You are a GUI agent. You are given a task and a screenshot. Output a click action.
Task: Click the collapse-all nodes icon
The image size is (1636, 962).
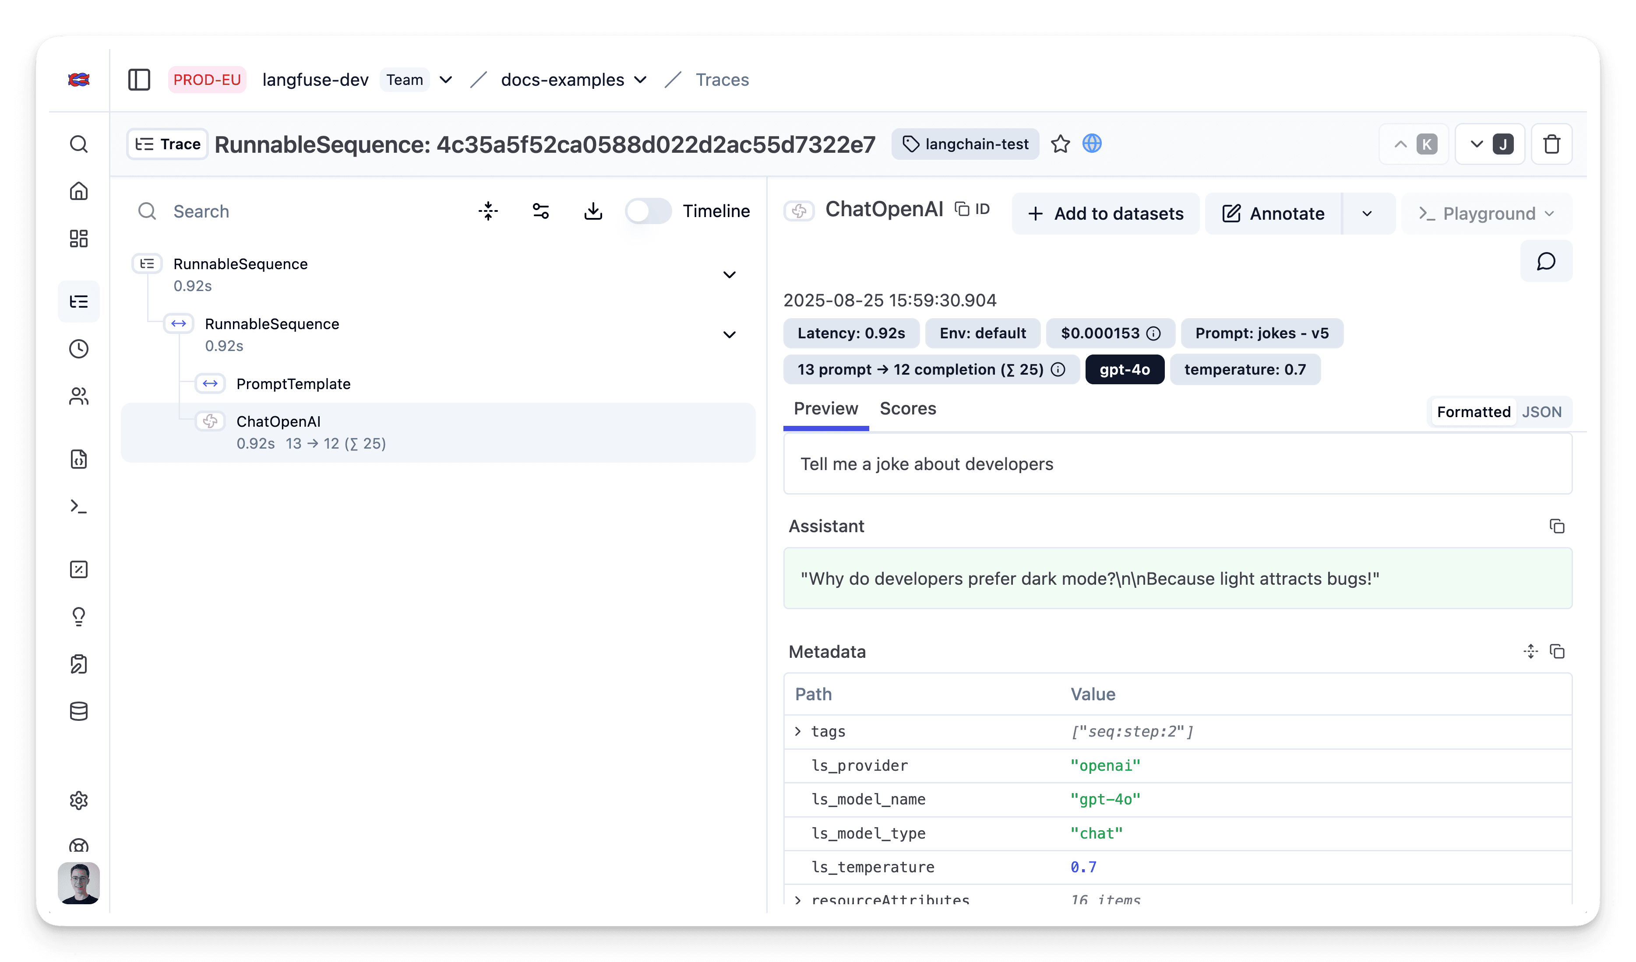[x=488, y=211]
